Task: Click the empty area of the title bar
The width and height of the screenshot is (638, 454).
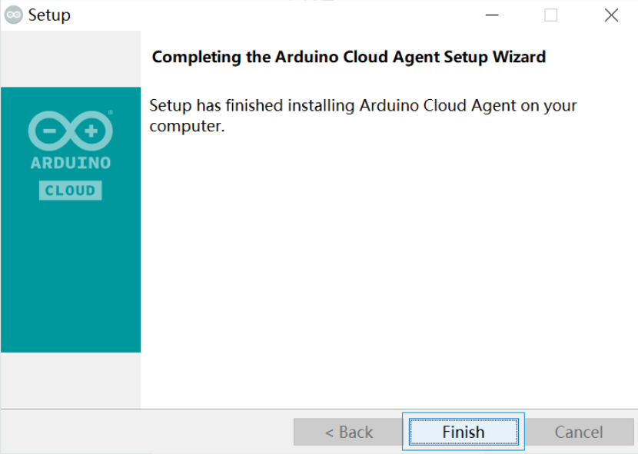Action: 277,15
